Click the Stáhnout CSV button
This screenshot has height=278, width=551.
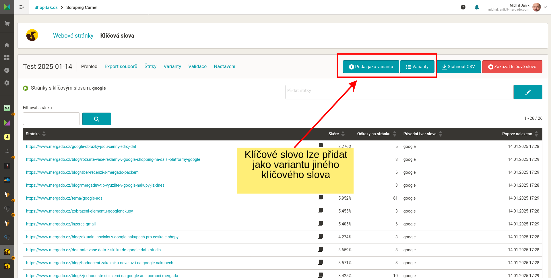pos(458,67)
